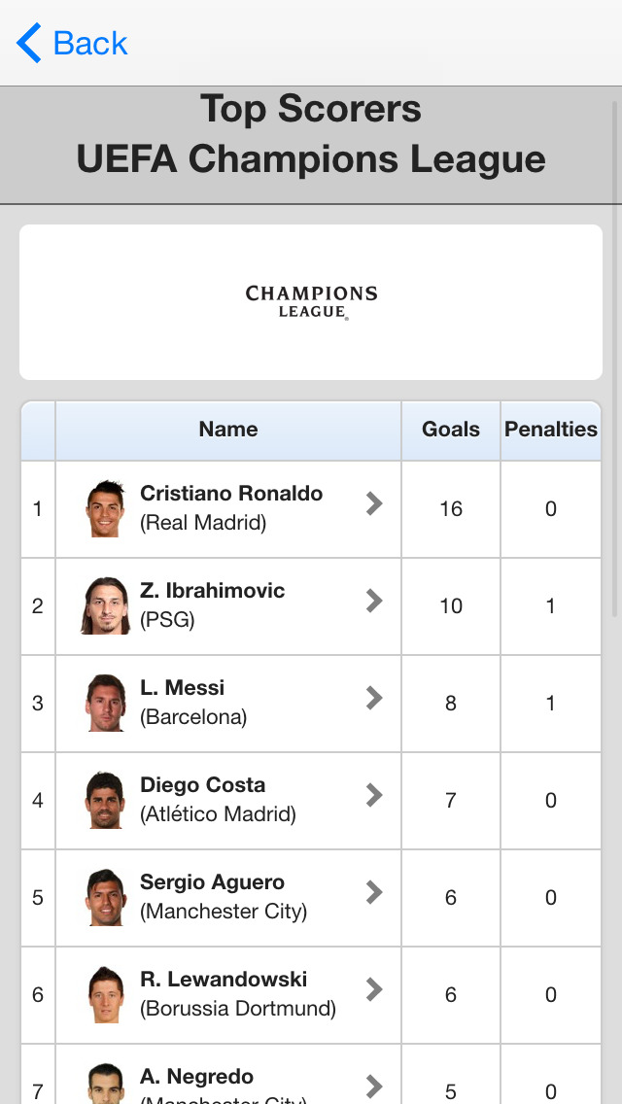Select the Name column header

[x=228, y=430]
